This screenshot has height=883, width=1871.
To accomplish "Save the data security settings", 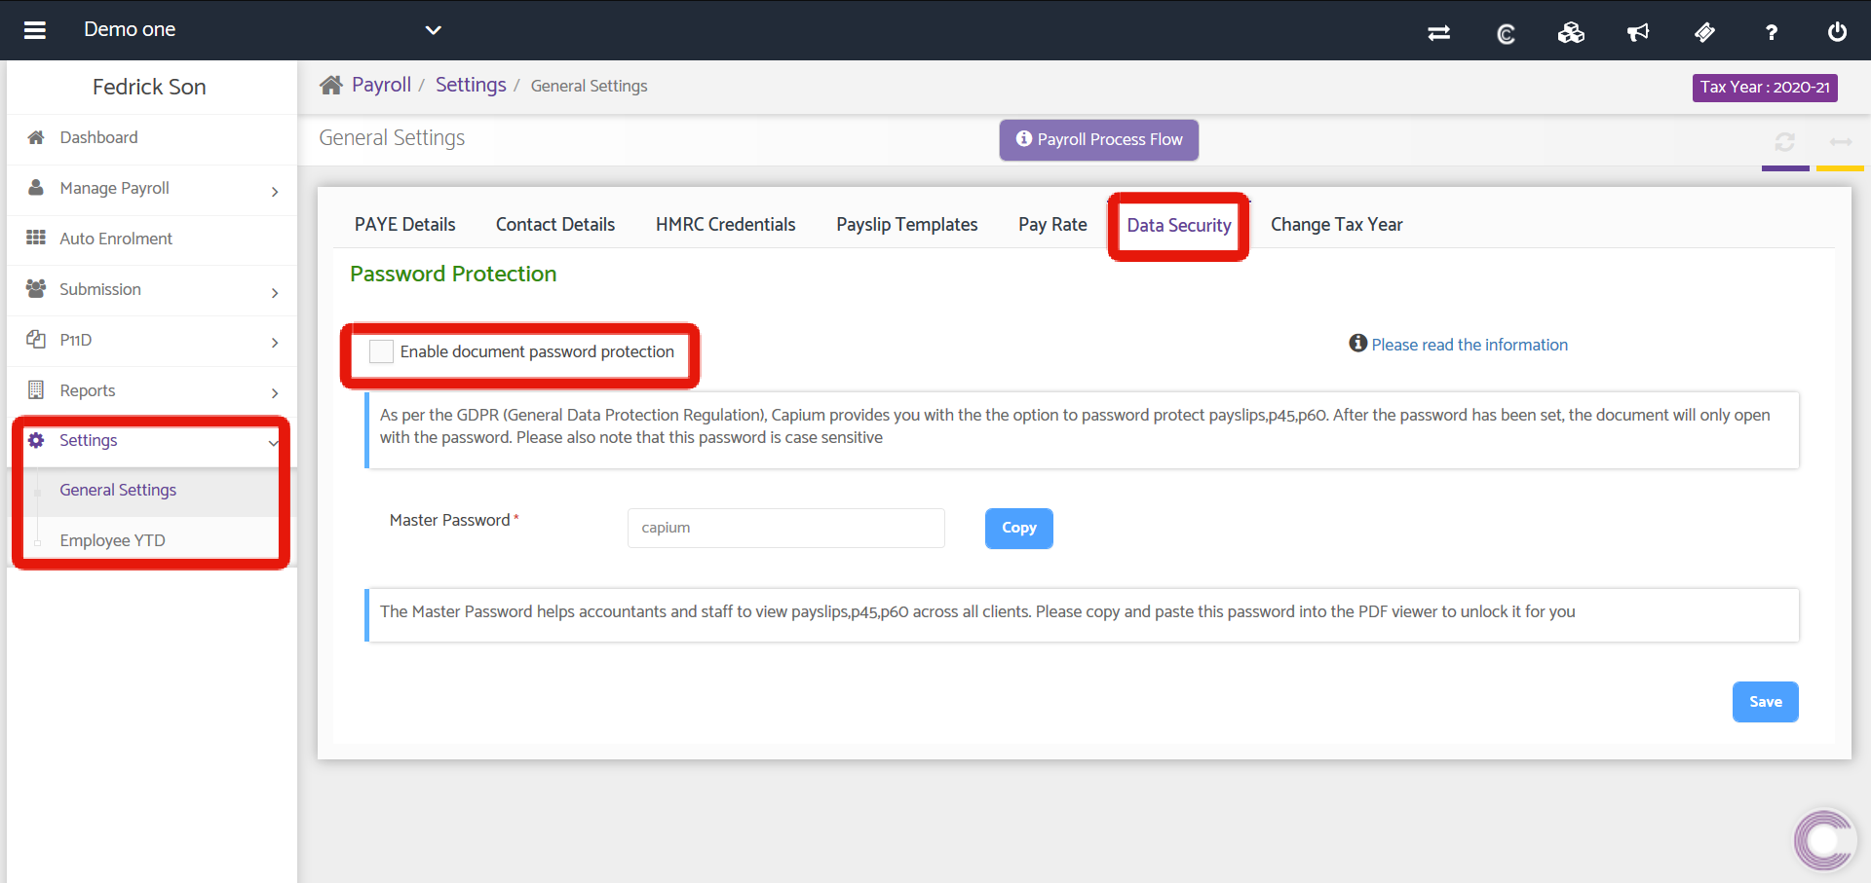I will tap(1766, 702).
